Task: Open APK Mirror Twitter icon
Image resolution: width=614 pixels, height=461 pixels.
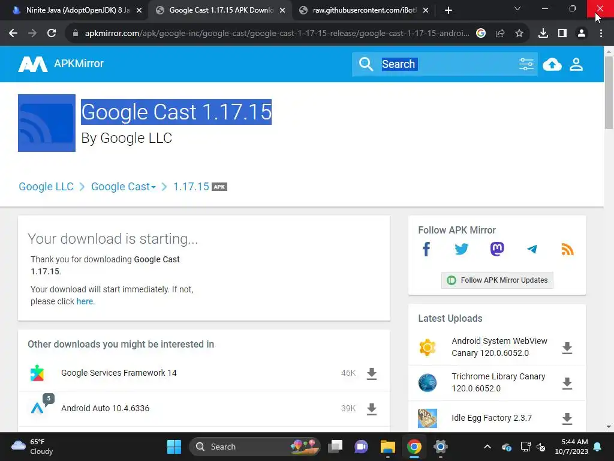Action: (462, 249)
